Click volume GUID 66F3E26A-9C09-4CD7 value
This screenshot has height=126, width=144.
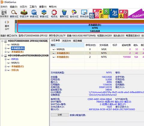pyautogui.click(x=112, y=109)
